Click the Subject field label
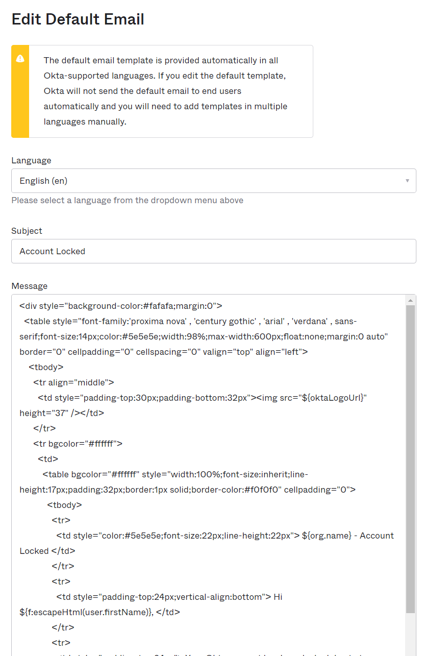 [27, 231]
